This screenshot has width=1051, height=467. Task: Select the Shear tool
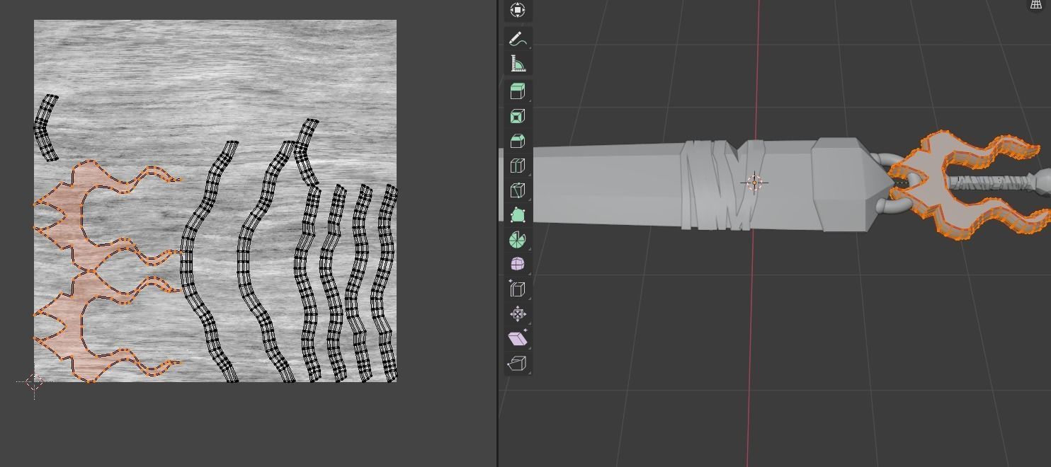518,338
